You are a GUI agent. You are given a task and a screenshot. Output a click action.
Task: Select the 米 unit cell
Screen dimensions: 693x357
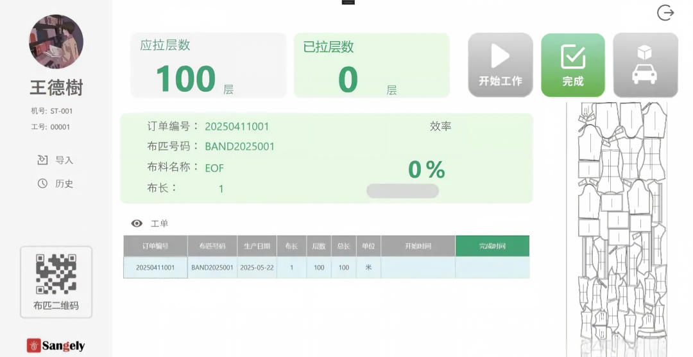pyautogui.click(x=368, y=268)
